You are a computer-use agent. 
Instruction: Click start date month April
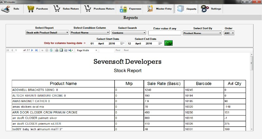(101, 43)
